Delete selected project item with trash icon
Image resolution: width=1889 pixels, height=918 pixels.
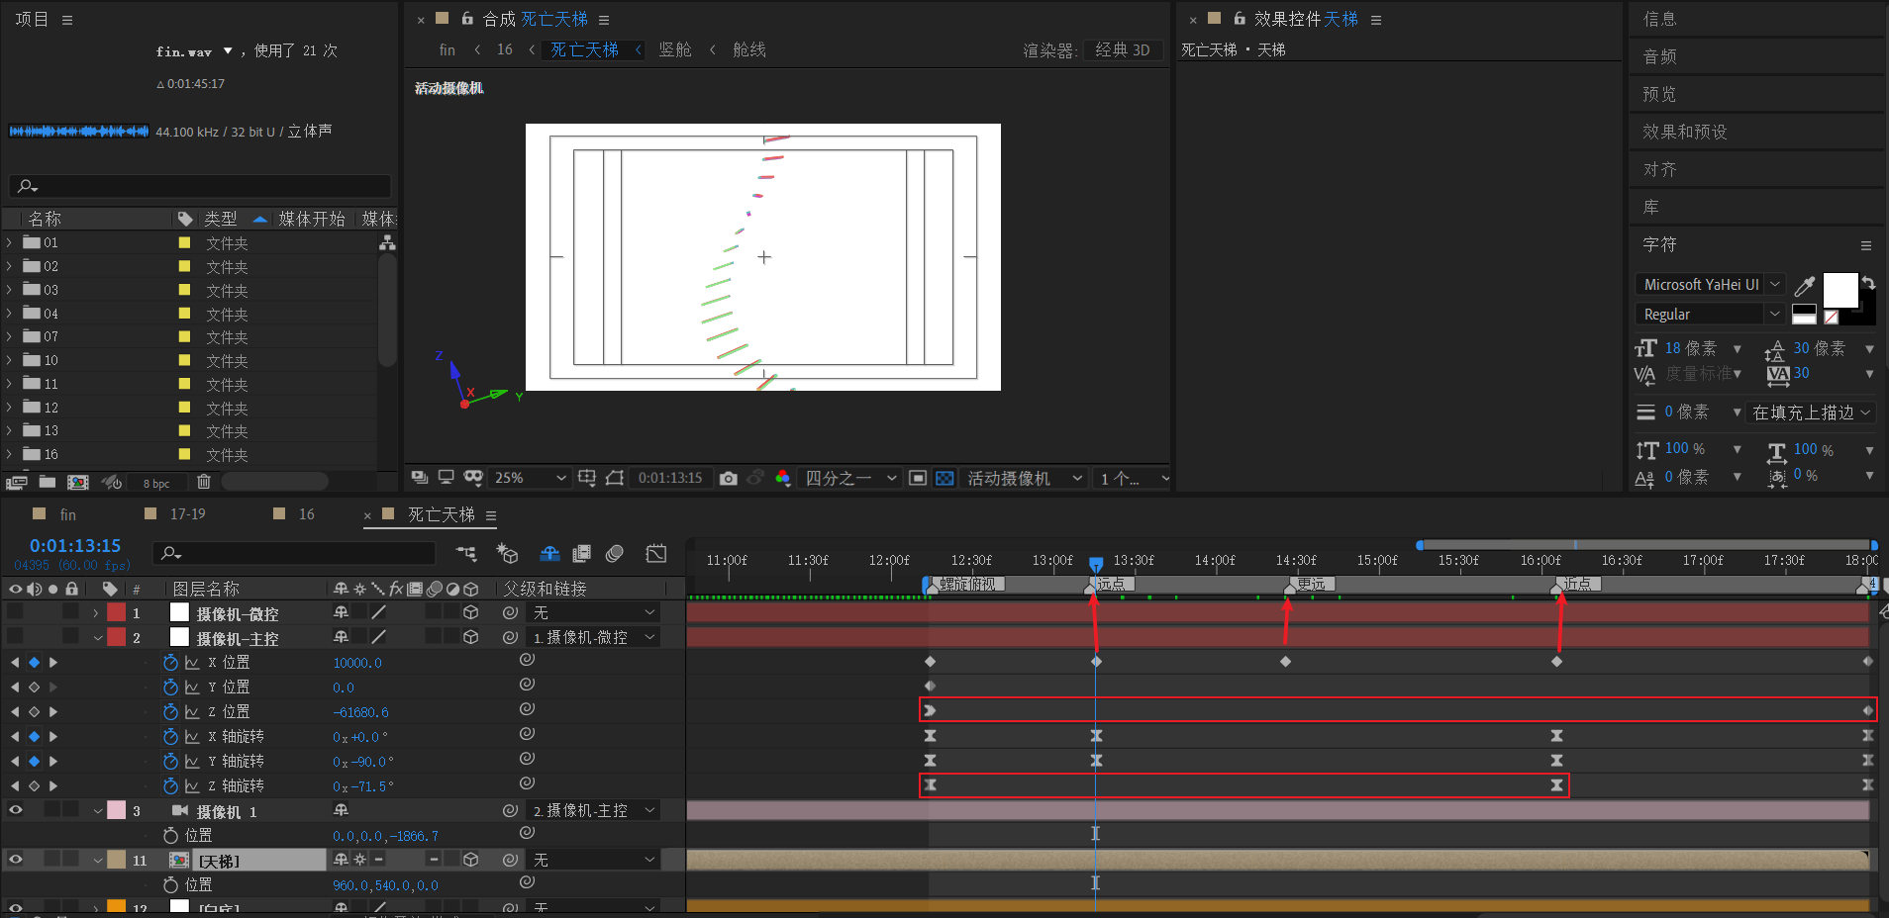pyautogui.click(x=204, y=482)
